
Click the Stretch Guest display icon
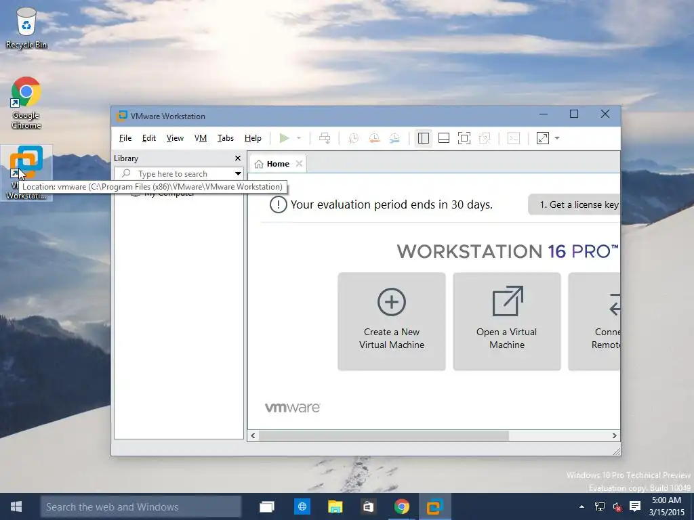[x=543, y=138]
